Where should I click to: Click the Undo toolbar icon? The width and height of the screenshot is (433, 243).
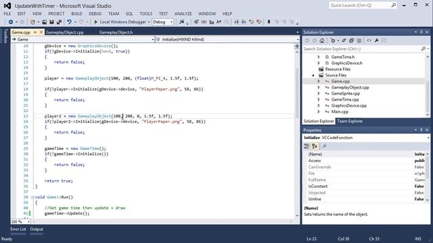(69, 22)
